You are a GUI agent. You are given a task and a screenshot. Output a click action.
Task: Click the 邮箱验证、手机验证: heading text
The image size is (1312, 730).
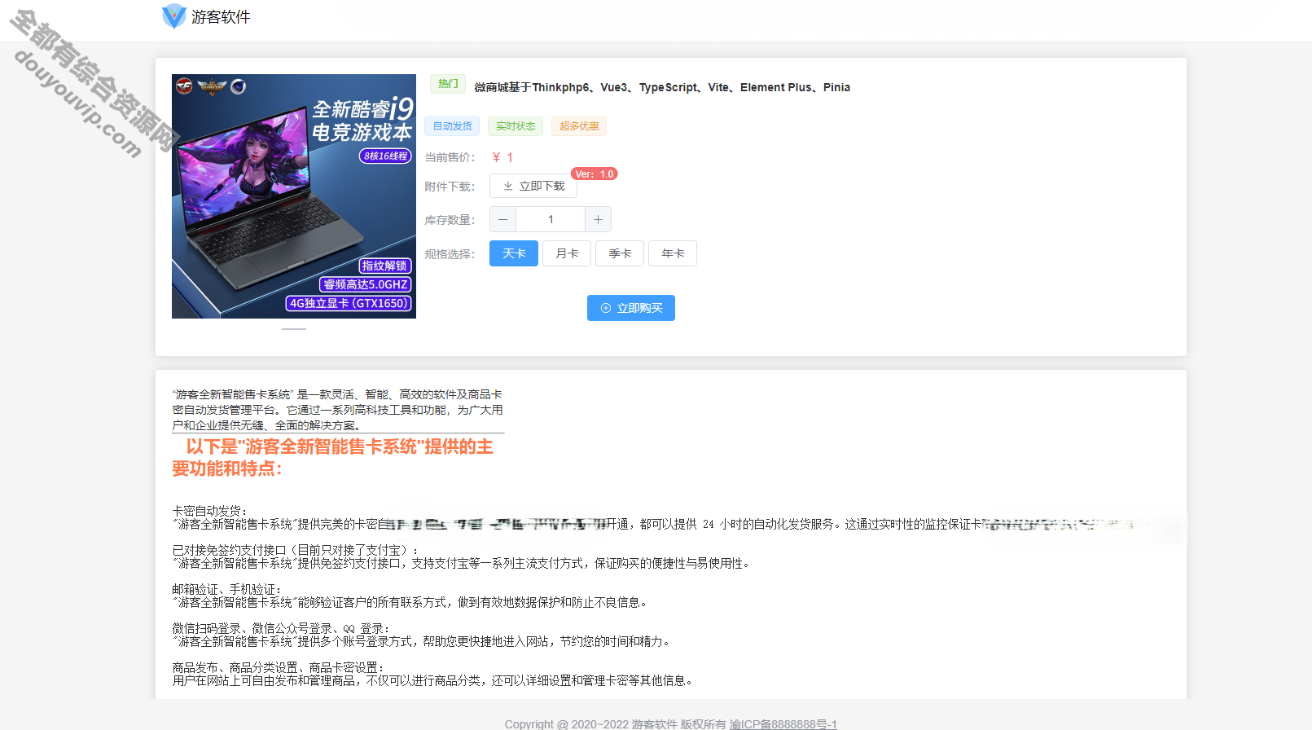(226, 589)
